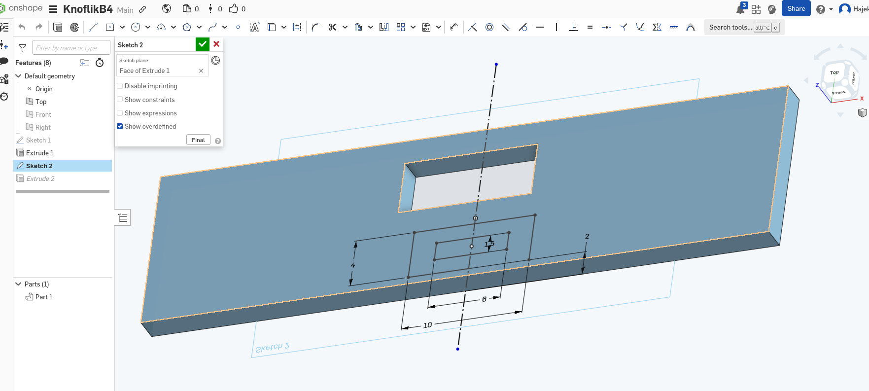Select the Sketch fillet tool
Viewport: 869px width, 391px height.
[x=316, y=27]
